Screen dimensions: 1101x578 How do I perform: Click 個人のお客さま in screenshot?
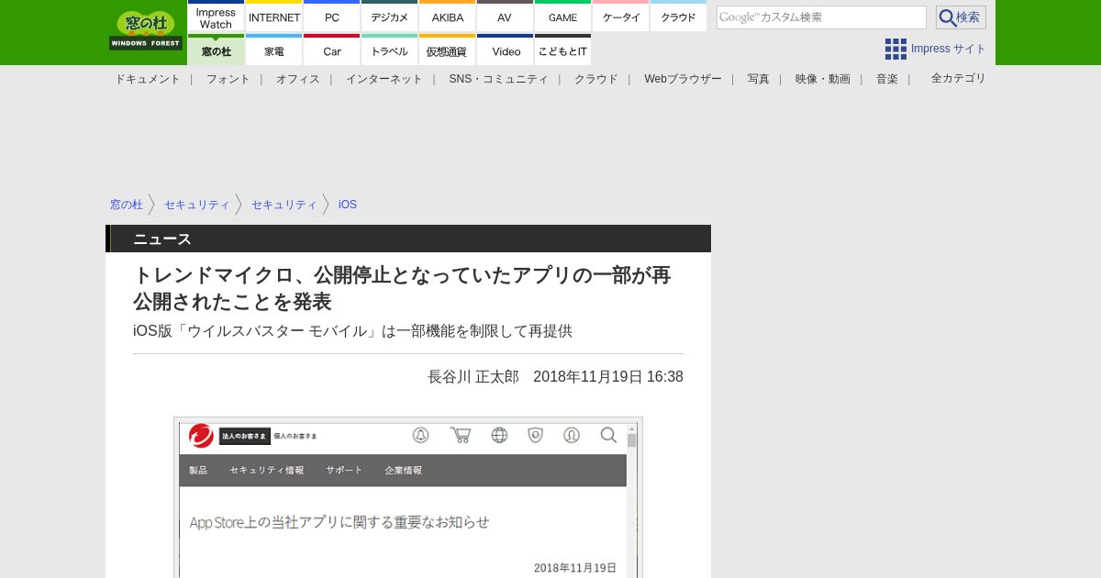pyautogui.click(x=295, y=436)
